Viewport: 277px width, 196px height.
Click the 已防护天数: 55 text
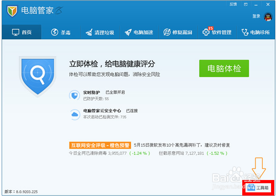(96, 99)
